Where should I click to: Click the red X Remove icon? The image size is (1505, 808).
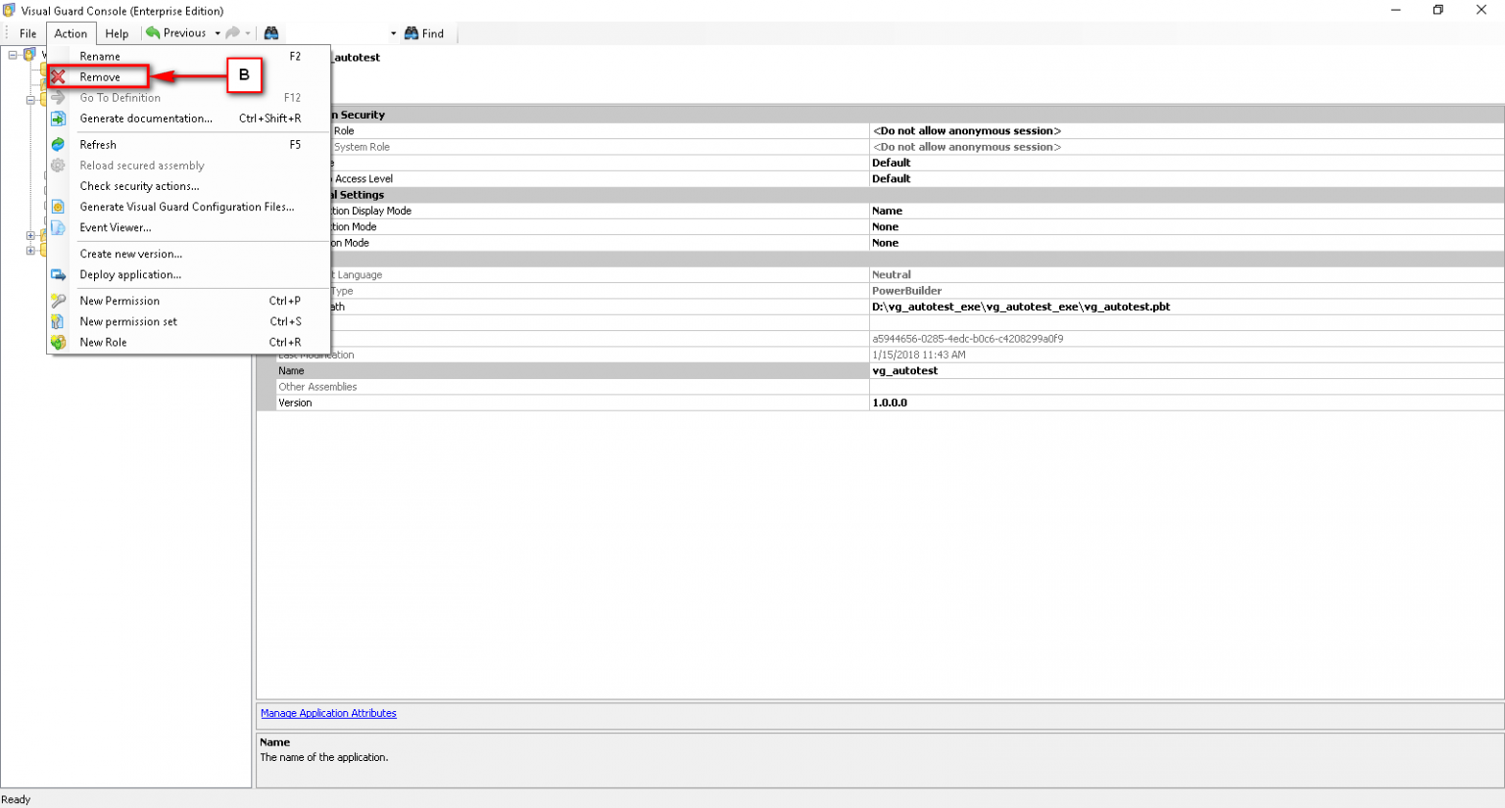[58, 76]
